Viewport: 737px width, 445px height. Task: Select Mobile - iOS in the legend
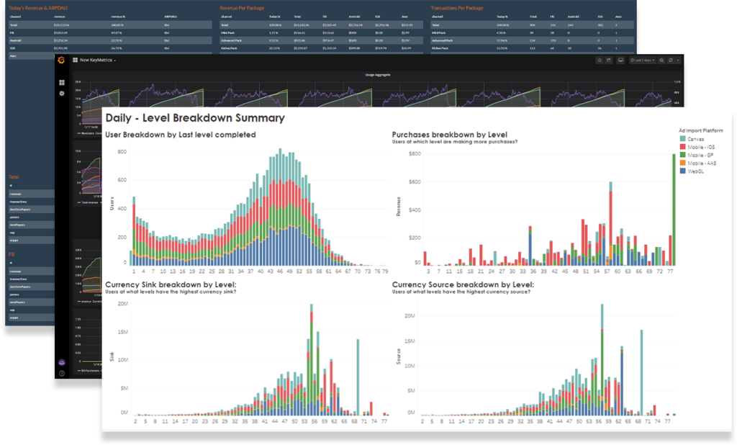click(x=699, y=147)
